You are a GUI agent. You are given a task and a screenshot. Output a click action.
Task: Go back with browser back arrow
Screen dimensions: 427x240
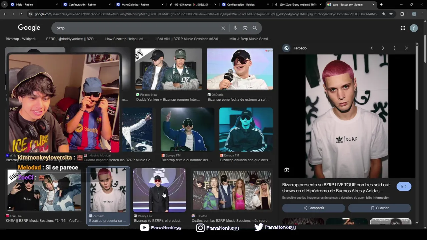coord(5,14)
